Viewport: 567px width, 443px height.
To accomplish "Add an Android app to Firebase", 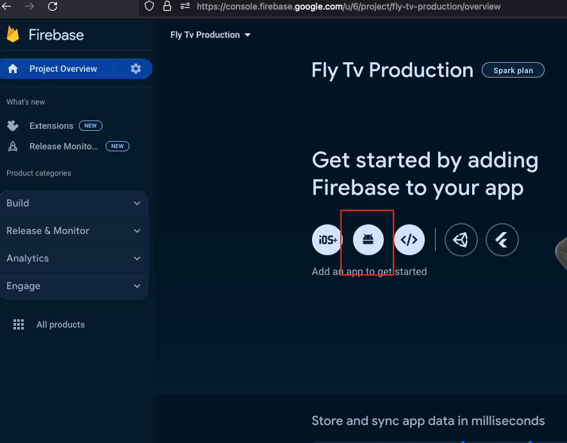I will click(x=368, y=240).
